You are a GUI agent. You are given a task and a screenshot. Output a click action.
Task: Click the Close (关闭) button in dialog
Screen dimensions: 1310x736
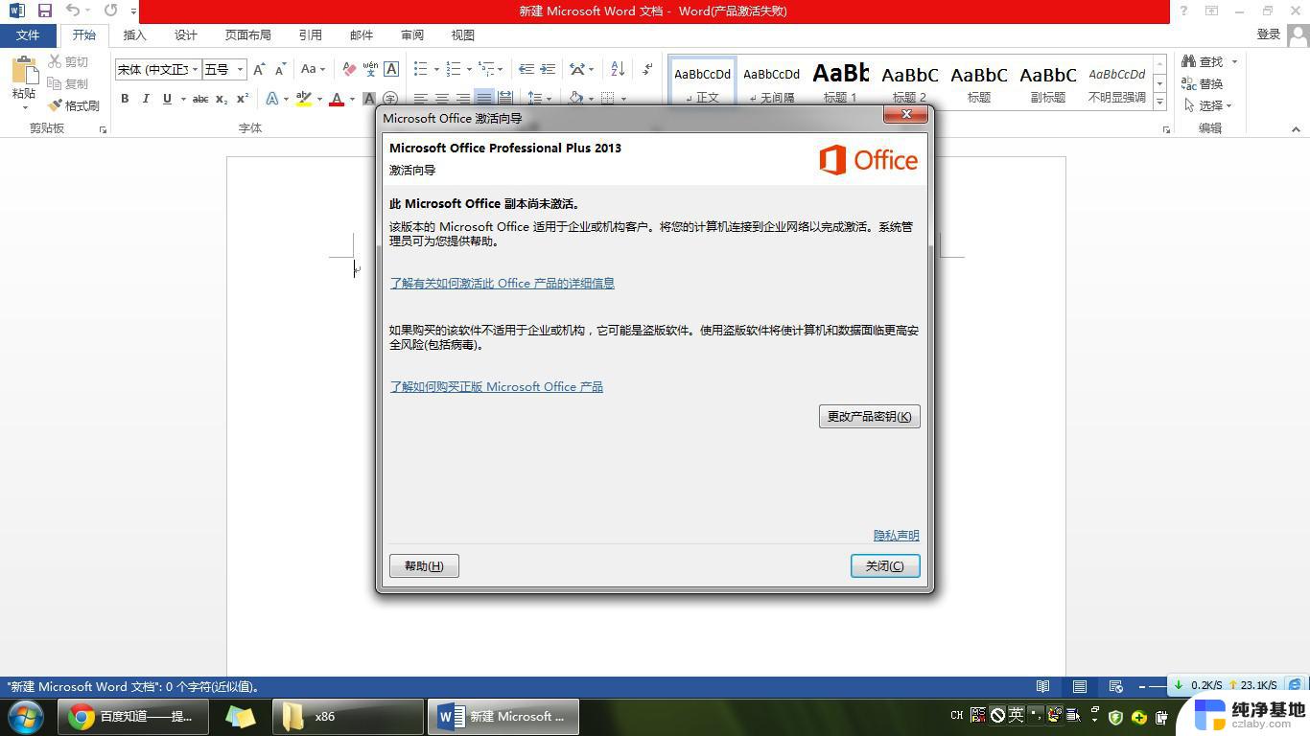885,565
